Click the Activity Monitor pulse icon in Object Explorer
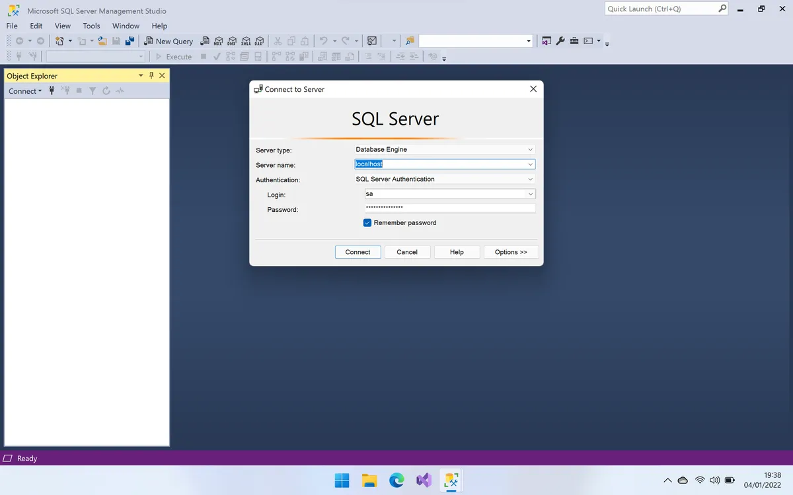The height and width of the screenshot is (495, 793). (120, 91)
